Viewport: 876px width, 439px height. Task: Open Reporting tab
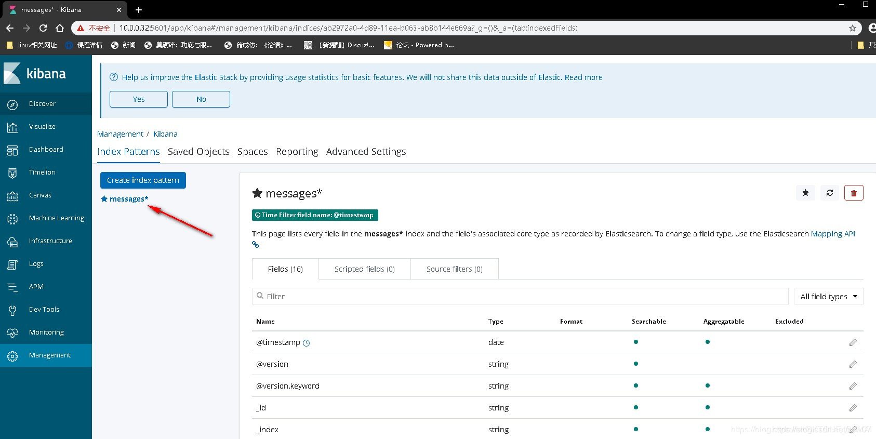pos(297,152)
